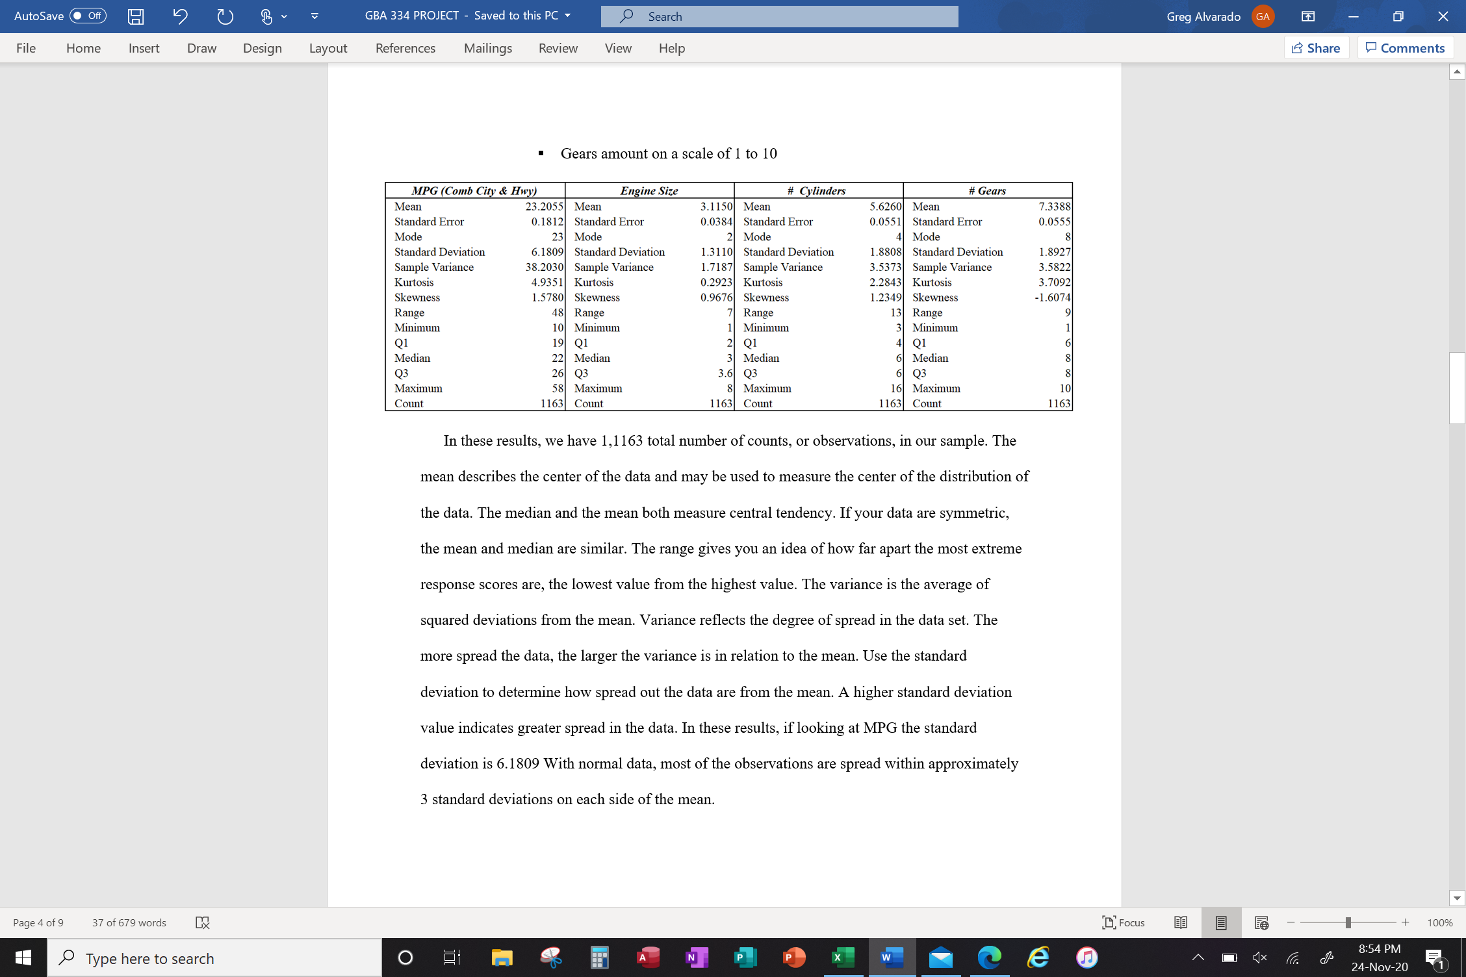Screen dimensions: 1466x977
Task: Toggle the Comments pane
Action: pos(1405,47)
